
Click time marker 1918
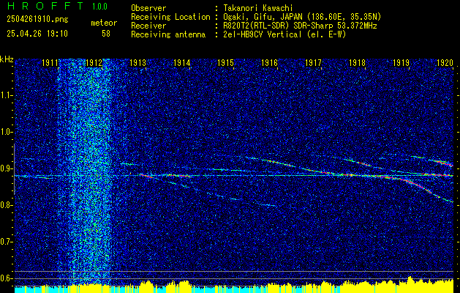[x=357, y=62]
